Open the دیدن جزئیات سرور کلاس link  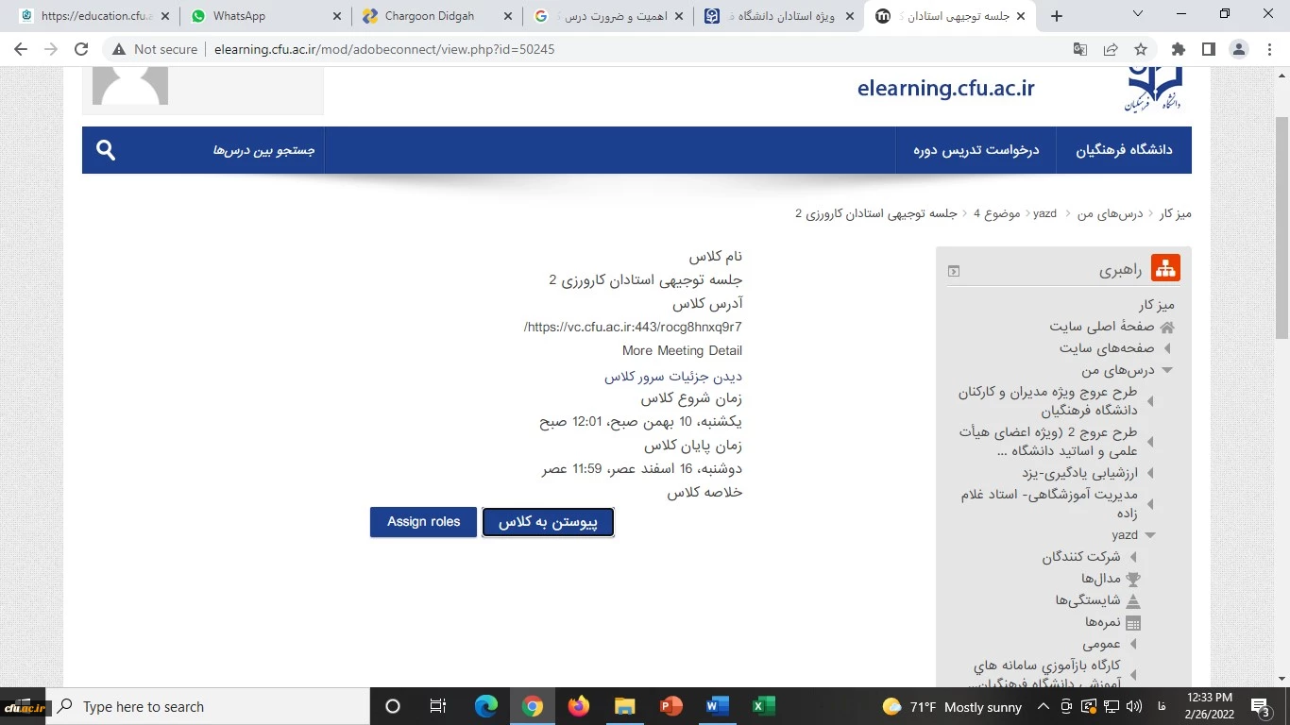click(x=672, y=377)
